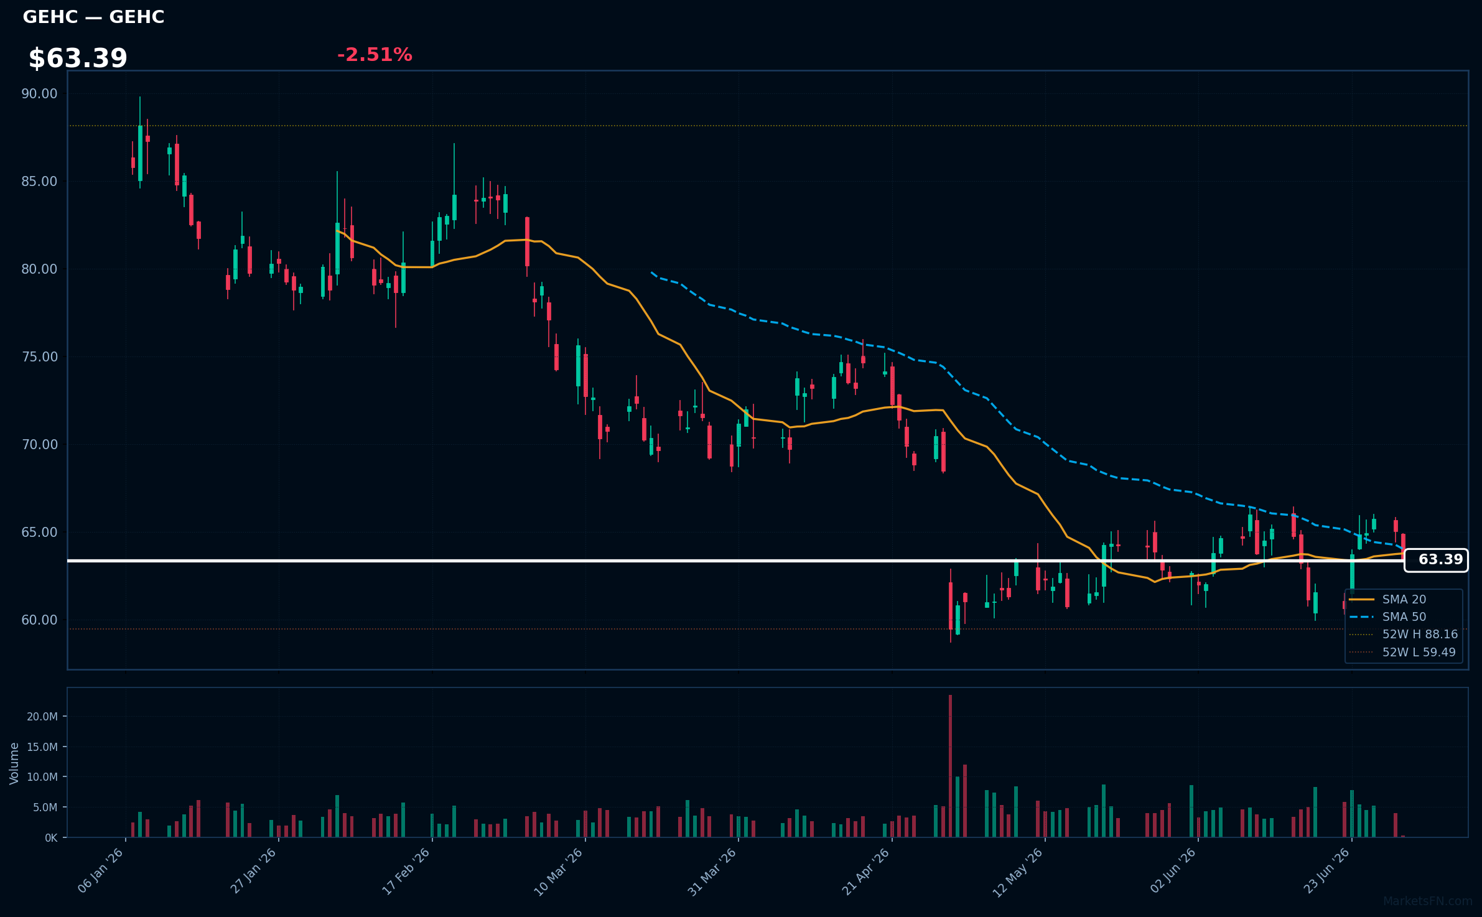Click the GEHC — GEHC chart title
1482x917 pixels.
tap(93, 17)
